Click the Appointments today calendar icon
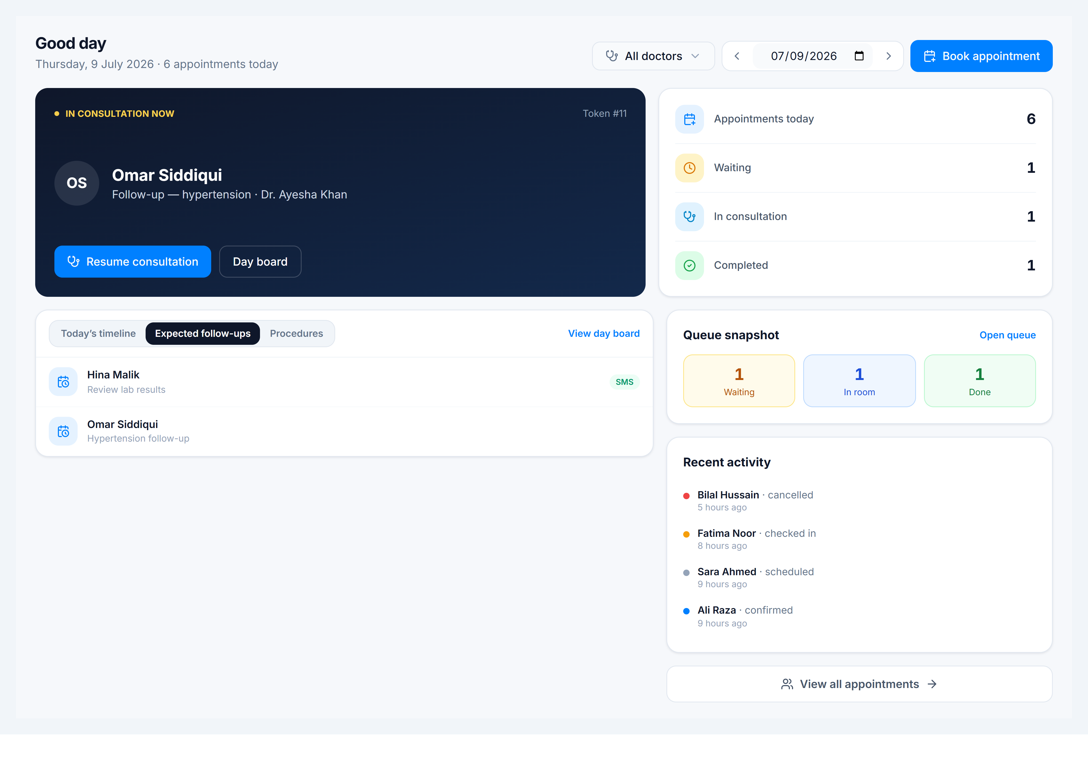 pyautogui.click(x=689, y=119)
